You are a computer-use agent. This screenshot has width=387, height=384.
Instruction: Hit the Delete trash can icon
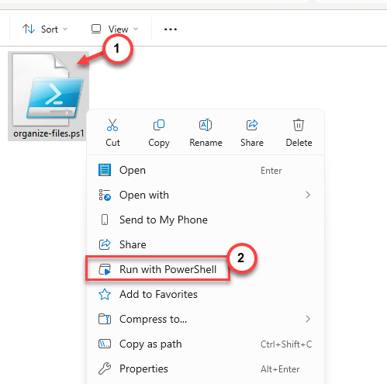299,125
